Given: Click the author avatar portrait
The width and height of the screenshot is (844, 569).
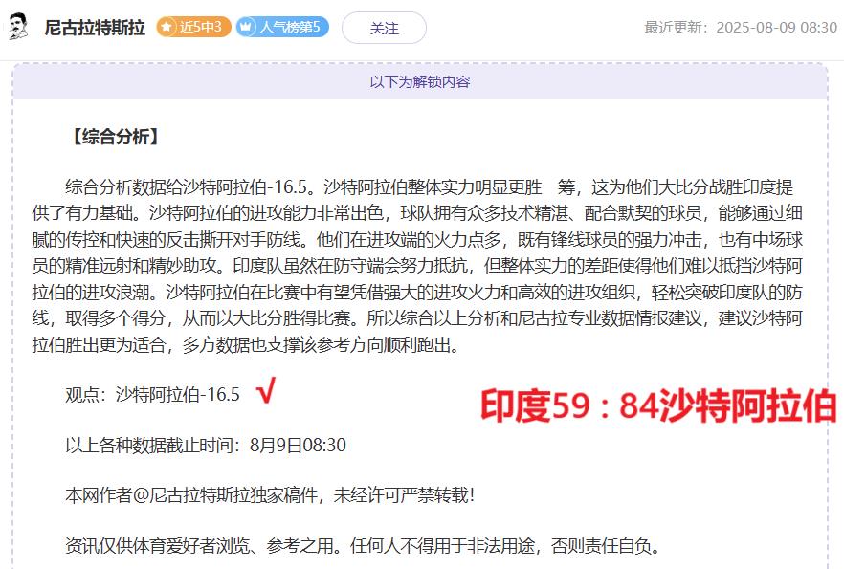Looking at the screenshot, I should coord(19,27).
